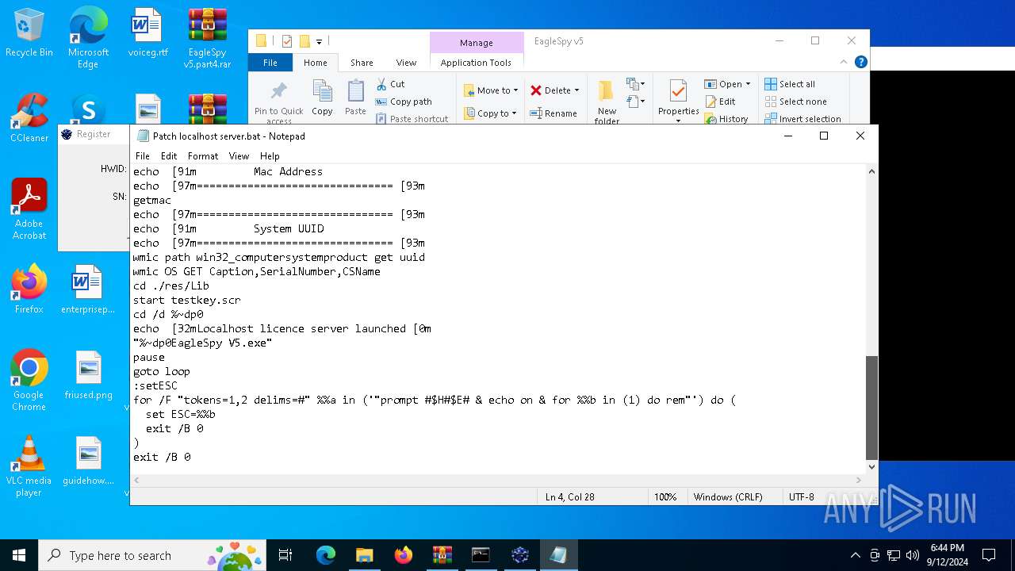Viewport: 1015px width, 571px height.
Task: Click Pin to Quick access in Explorer ribbon
Action: pos(278,102)
